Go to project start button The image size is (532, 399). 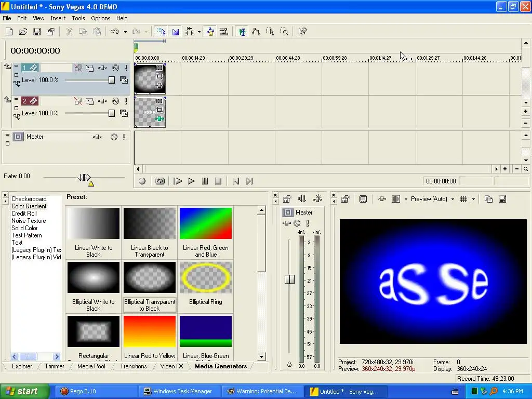point(236,181)
